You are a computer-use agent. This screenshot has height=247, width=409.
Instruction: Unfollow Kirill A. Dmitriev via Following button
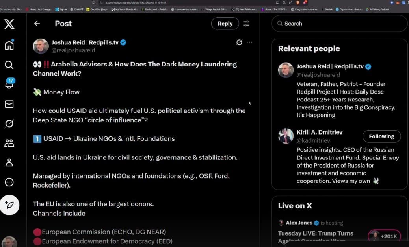[381, 136]
